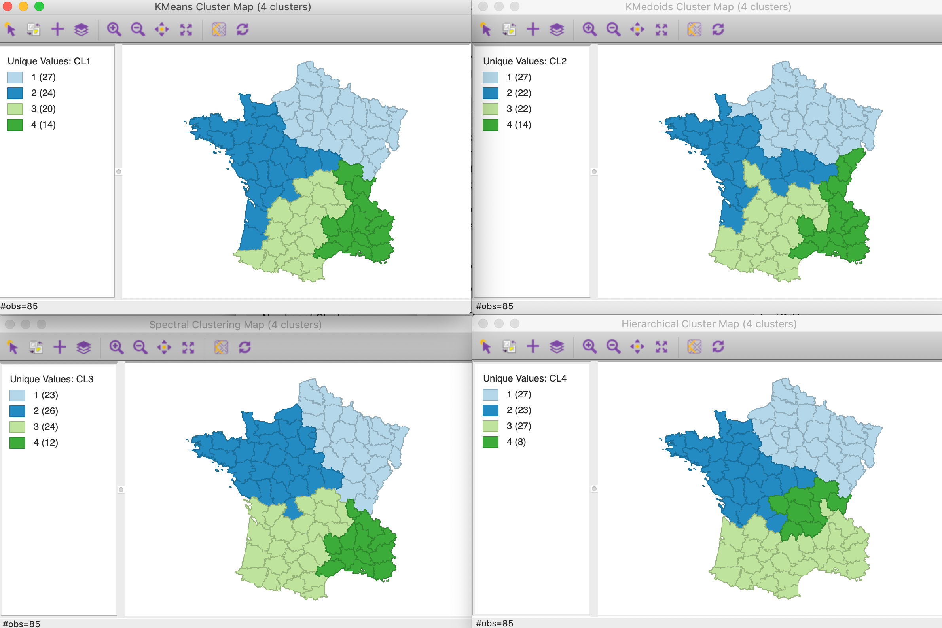This screenshot has height=628, width=942.
Task: Click legend splitter handle in Hierarchical window
Action: (594, 489)
